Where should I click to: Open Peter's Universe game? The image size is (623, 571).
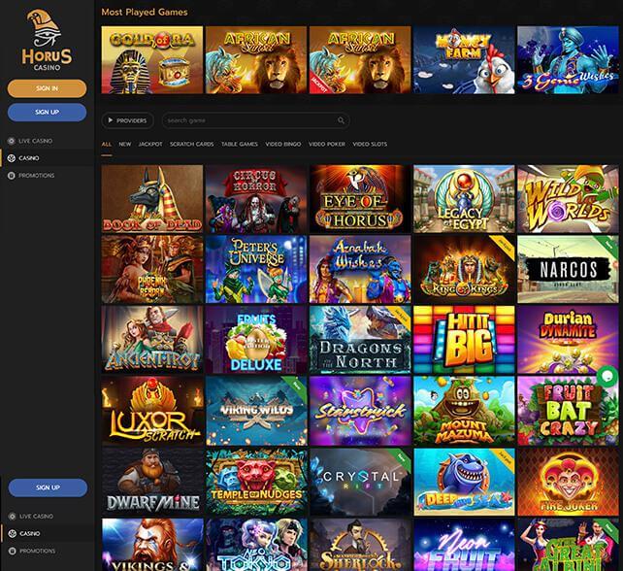click(256, 269)
